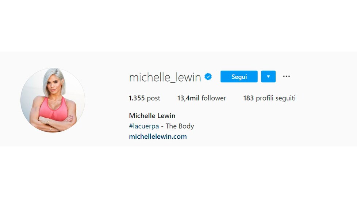
Task: Click the bold Michelle Lewin display name
Action: [152, 116]
